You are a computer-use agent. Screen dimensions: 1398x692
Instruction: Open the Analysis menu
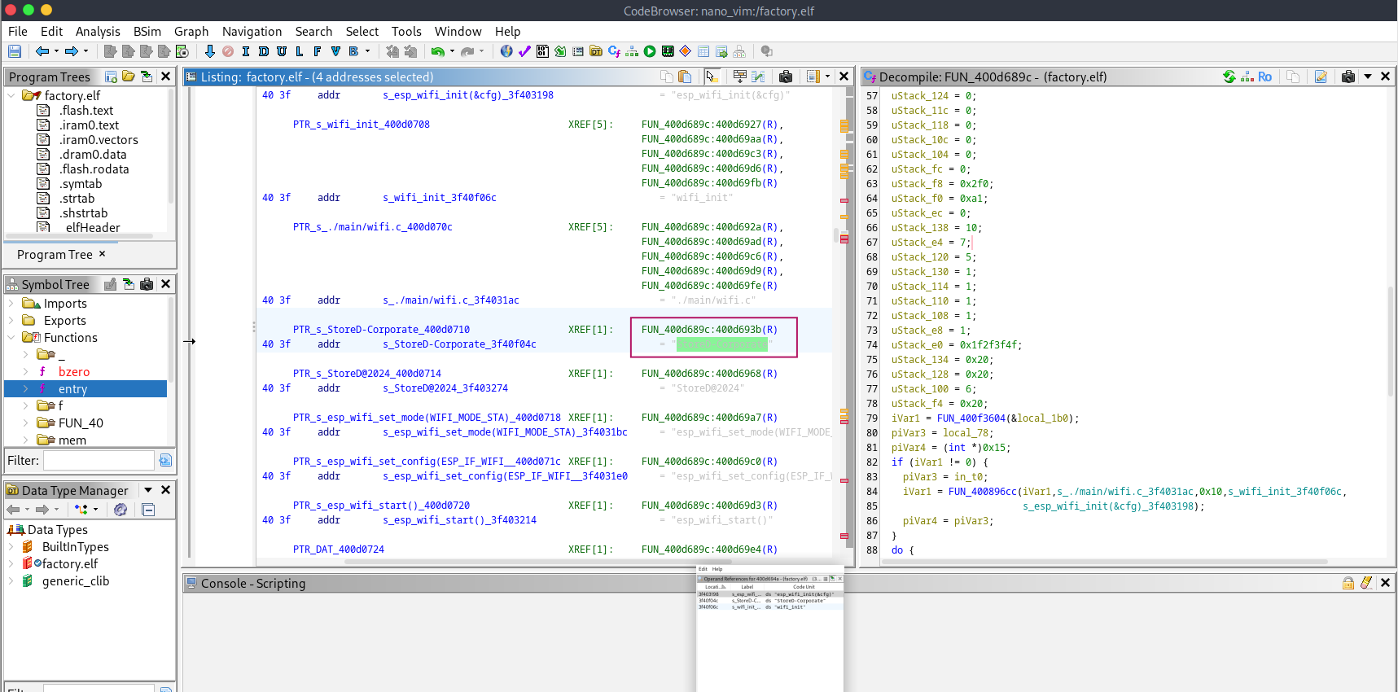(98, 32)
